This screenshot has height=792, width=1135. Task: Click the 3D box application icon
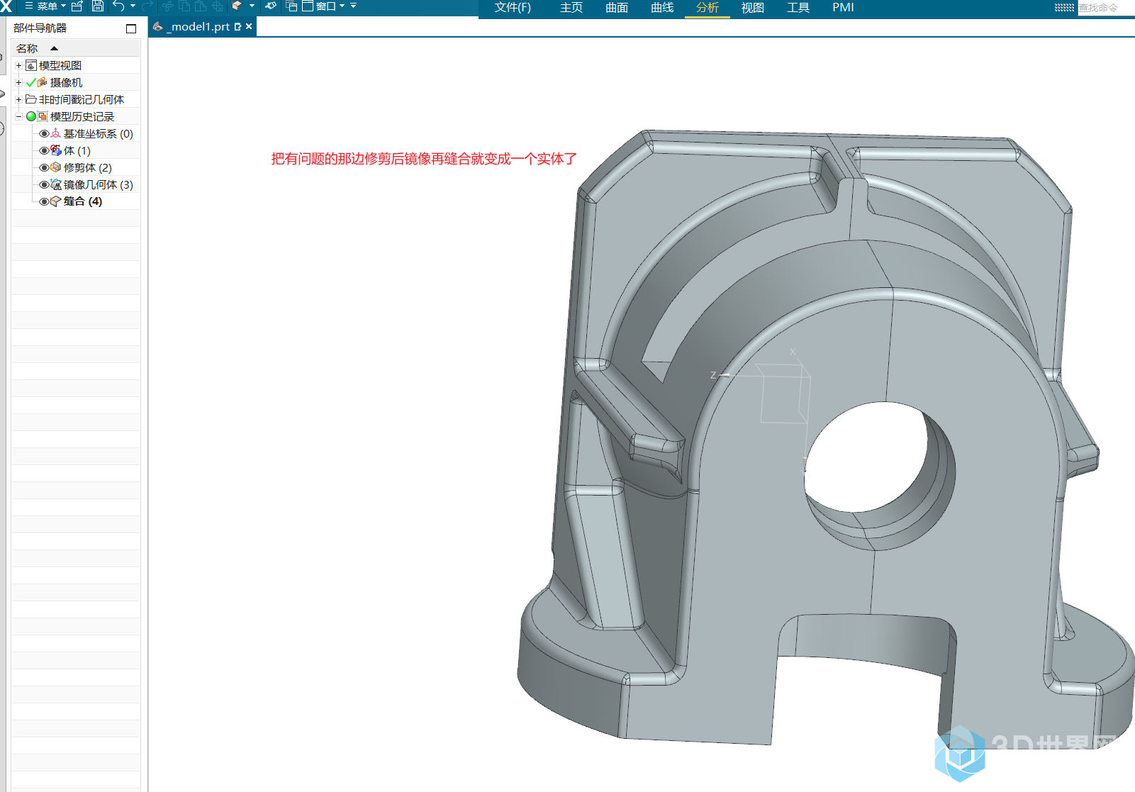tap(237, 6)
